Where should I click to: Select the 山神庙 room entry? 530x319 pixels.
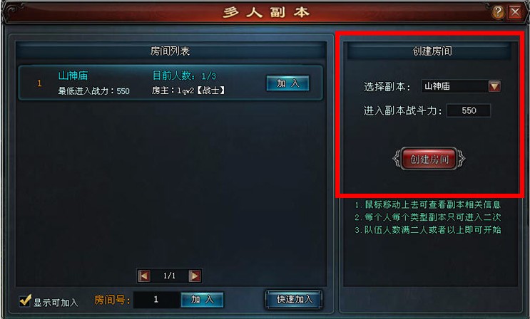click(170, 83)
